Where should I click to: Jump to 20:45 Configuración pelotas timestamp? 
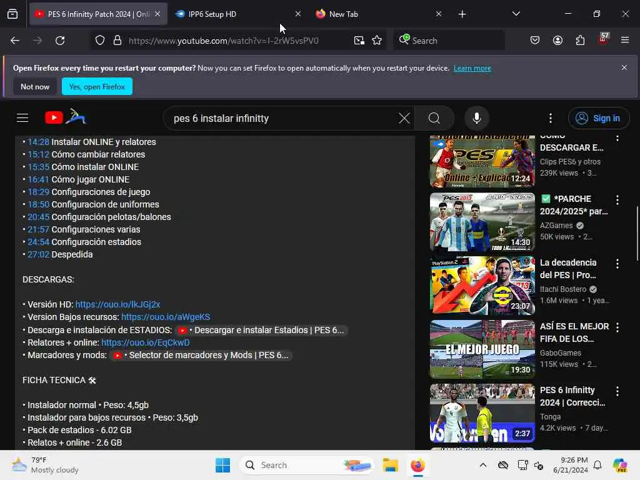[38, 217]
